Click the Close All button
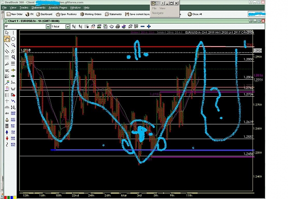The width and height of the screenshot is (288, 199). [195, 14]
